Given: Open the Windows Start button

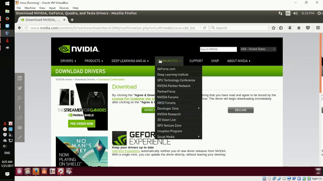Looking at the screenshot, I should tap(7, 4).
